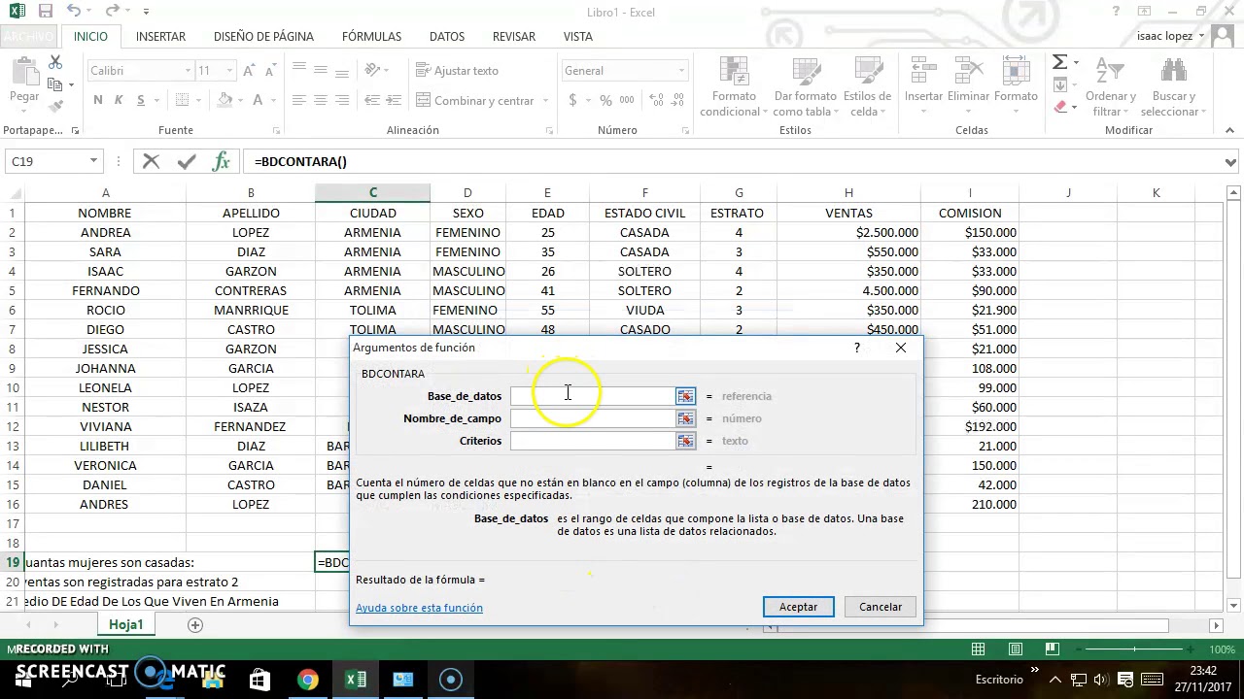Click the fill color bucket
This screenshot has width=1244, height=699.
click(225, 100)
